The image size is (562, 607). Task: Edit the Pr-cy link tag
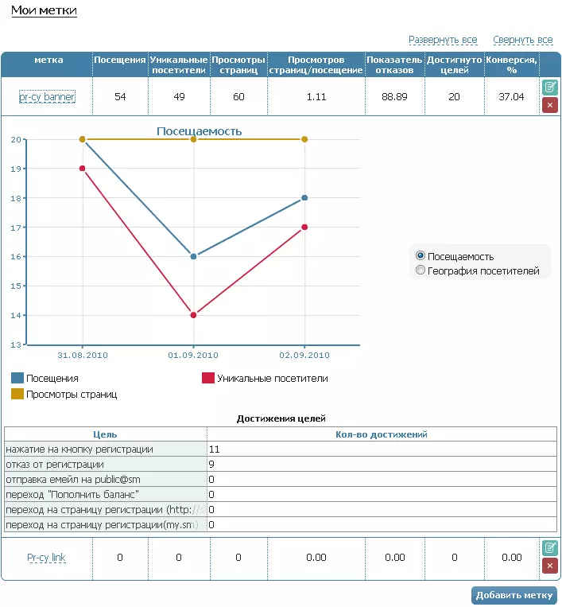click(x=549, y=547)
